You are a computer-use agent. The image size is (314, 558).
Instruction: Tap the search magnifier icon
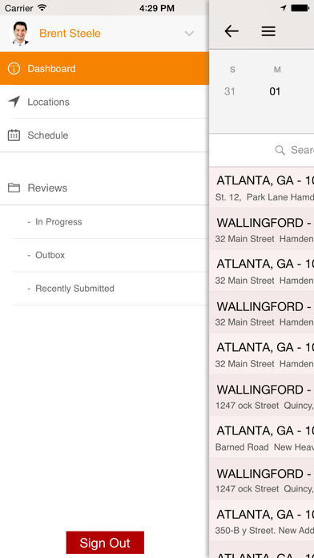[x=280, y=150]
